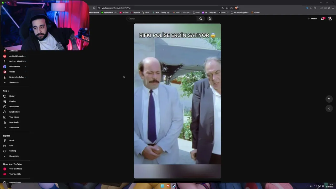
Task: Open the HYPERMYST channel
Action: (x=15, y=67)
